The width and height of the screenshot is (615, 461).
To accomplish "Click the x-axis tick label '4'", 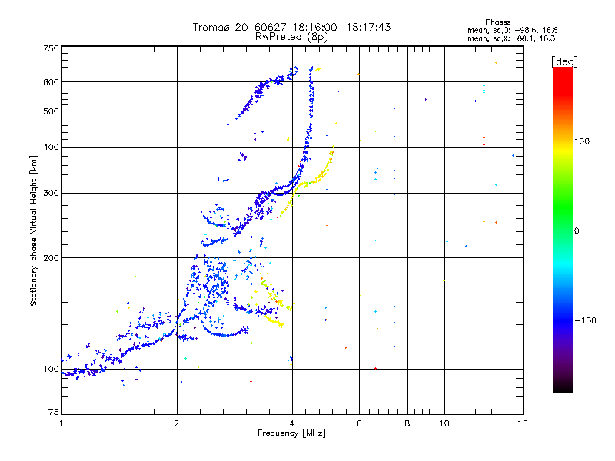I will pos(292,423).
